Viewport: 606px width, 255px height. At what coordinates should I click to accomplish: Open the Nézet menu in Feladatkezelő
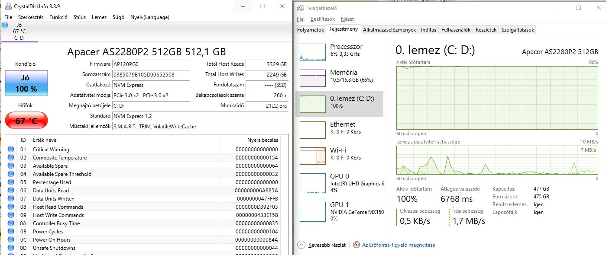[347, 19]
